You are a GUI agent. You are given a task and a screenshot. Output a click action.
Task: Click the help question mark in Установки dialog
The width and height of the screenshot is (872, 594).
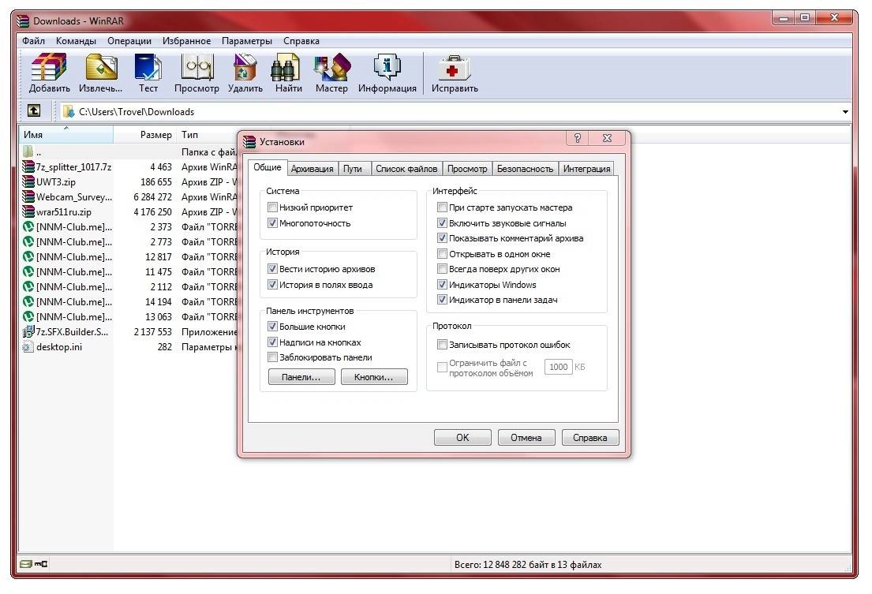point(577,138)
